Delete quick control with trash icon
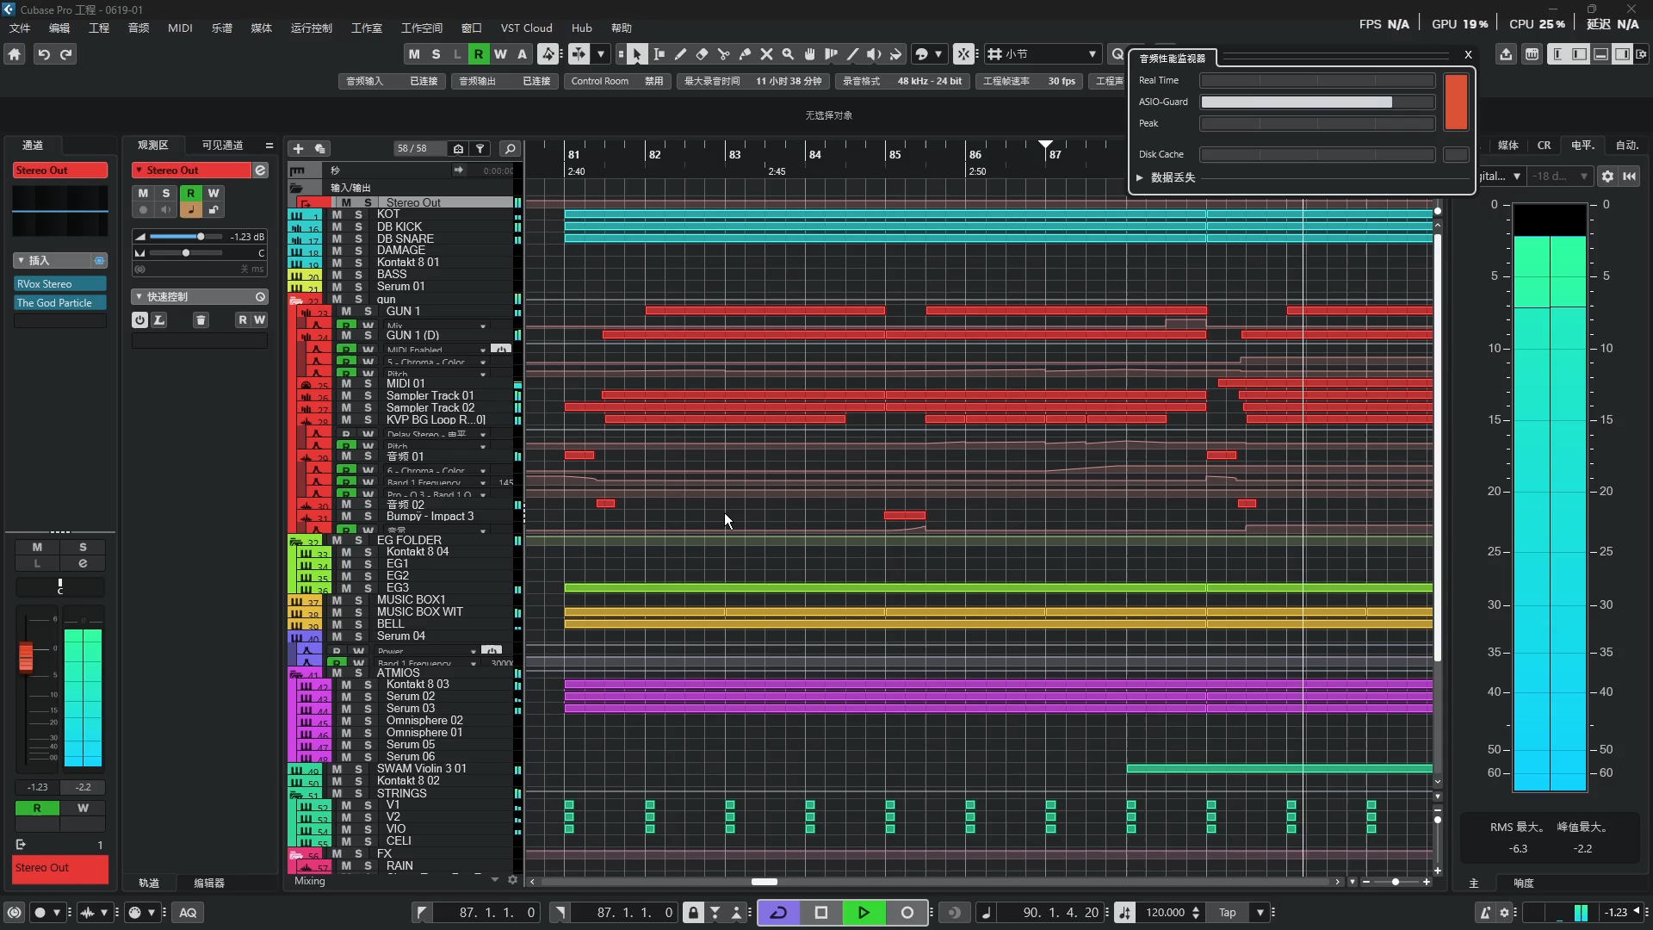This screenshot has height=930, width=1653. tap(201, 320)
